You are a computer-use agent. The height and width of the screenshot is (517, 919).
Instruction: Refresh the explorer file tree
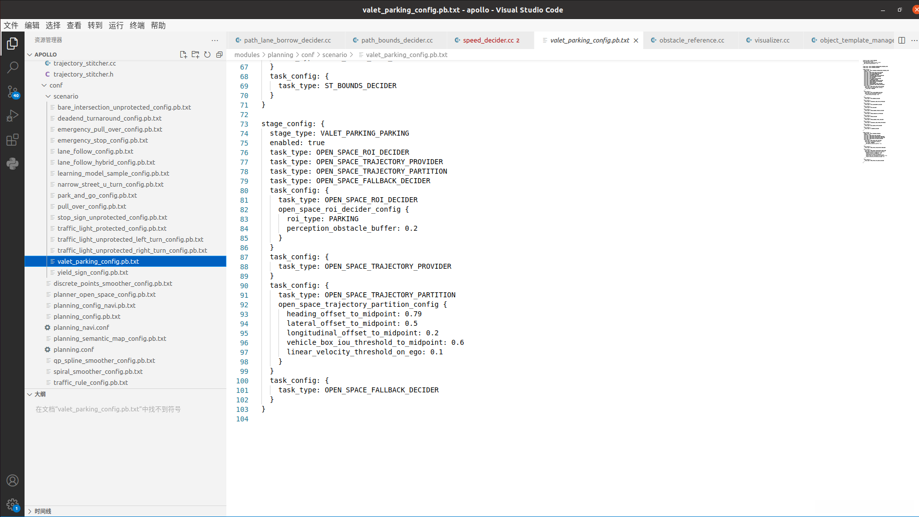coord(207,55)
